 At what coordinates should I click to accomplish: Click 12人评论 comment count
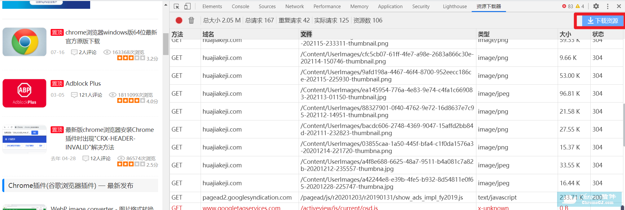(x=97, y=158)
